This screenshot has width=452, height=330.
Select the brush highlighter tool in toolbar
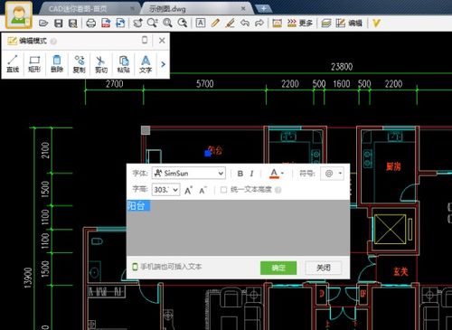pyautogui.click(x=230, y=23)
